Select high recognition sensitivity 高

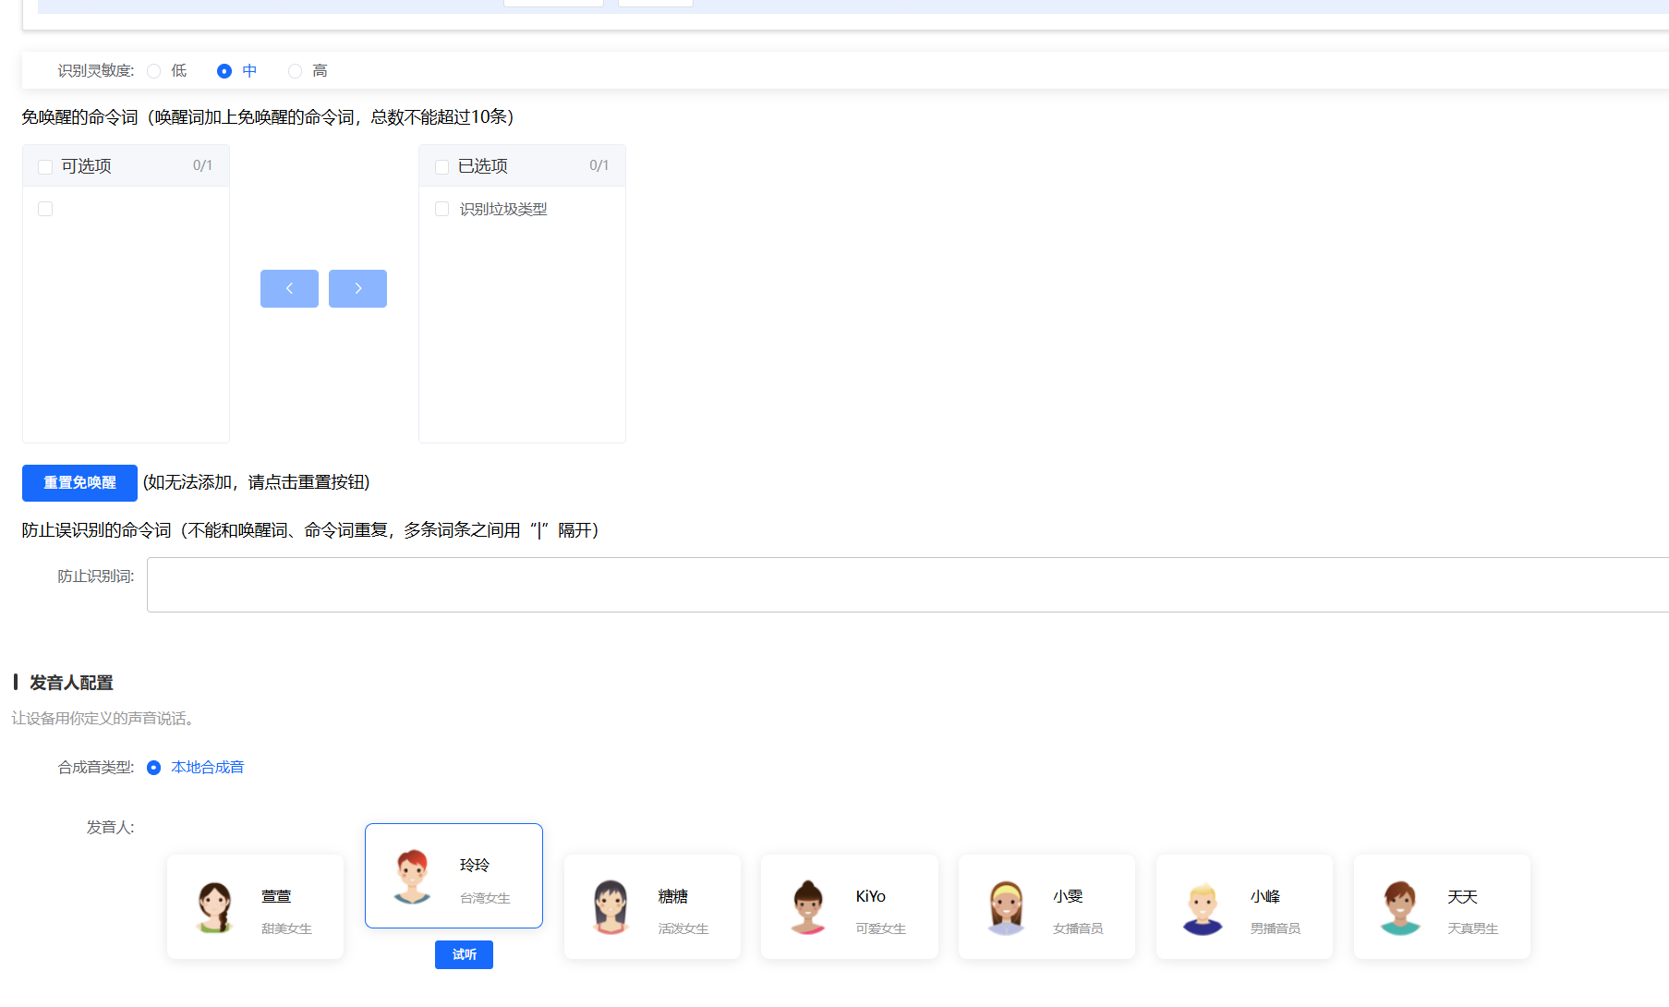[x=295, y=71]
